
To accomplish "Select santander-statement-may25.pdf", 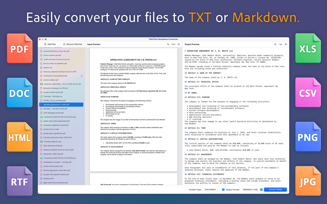I will point(56,125).
